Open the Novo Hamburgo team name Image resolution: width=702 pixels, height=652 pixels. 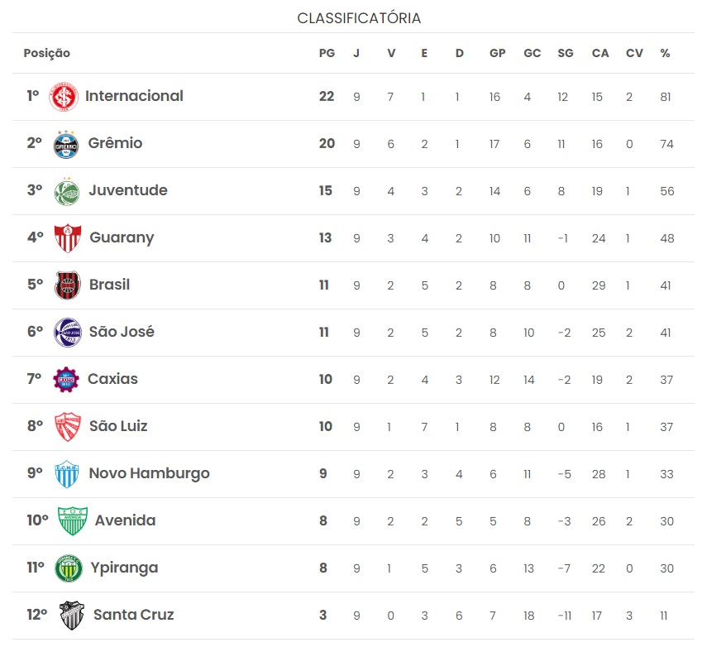[149, 473]
